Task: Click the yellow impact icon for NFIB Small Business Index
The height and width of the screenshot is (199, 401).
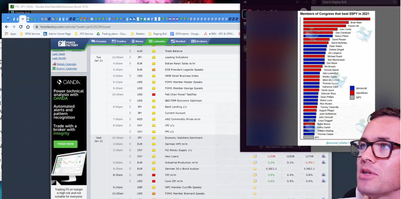Action: (154, 76)
